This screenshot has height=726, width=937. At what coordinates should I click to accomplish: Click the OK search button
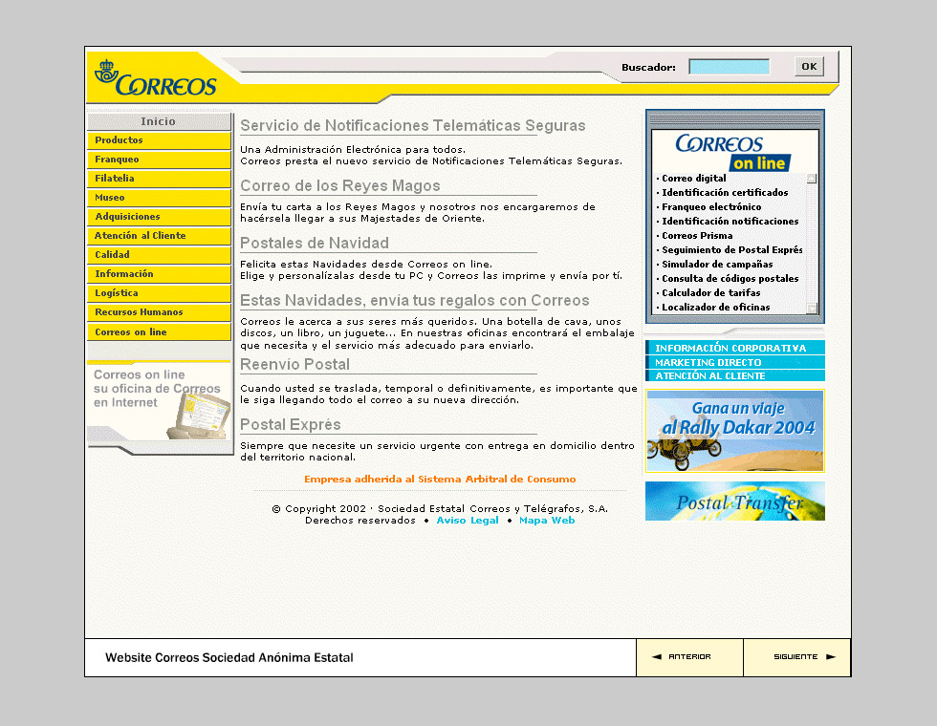click(x=809, y=66)
